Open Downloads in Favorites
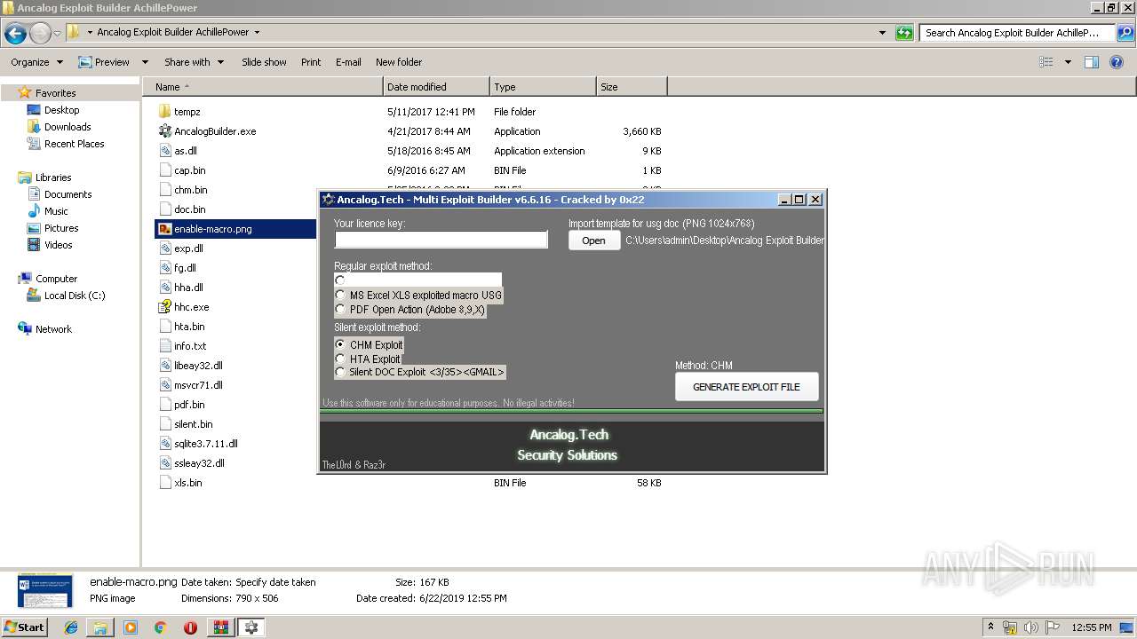 68,127
